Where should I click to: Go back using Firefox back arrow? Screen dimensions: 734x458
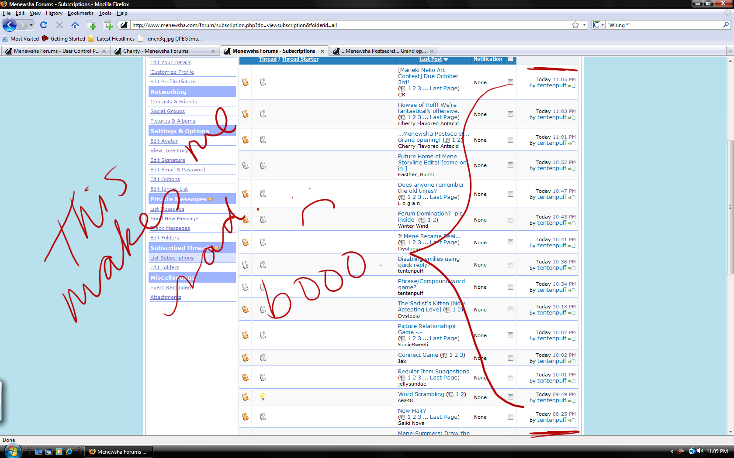point(10,25)
